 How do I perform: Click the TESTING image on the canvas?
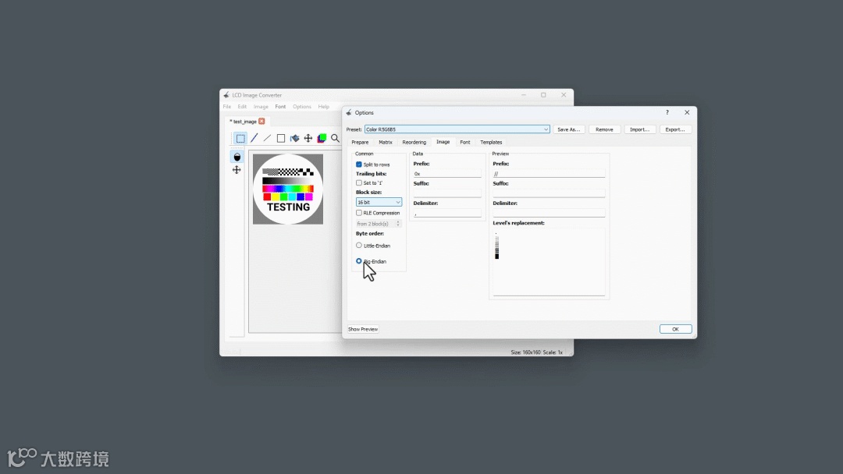[x=288, y=189]
